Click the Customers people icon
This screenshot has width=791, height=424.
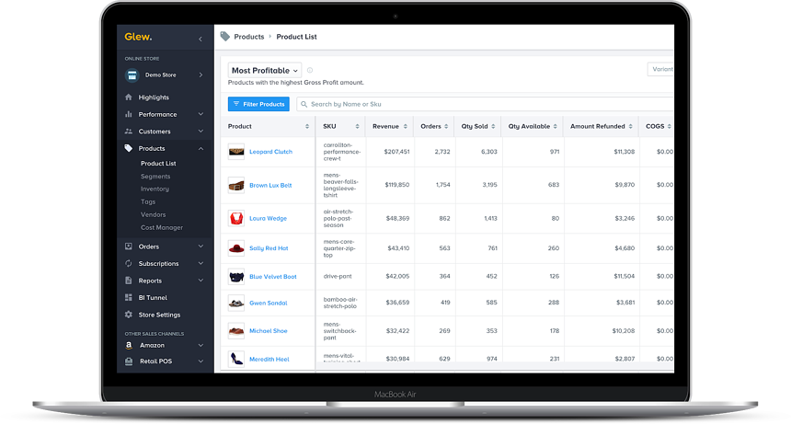pos(129,132)
